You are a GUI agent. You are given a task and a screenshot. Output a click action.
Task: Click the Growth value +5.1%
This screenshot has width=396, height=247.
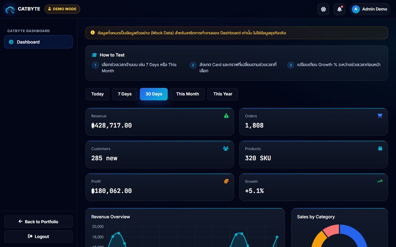coord(254,191)
